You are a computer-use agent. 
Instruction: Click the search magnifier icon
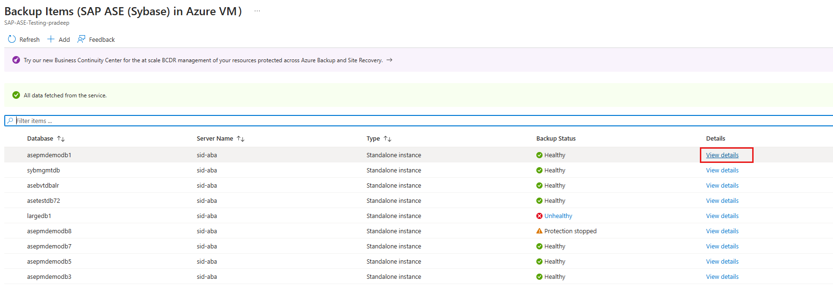tap(10, 121)
